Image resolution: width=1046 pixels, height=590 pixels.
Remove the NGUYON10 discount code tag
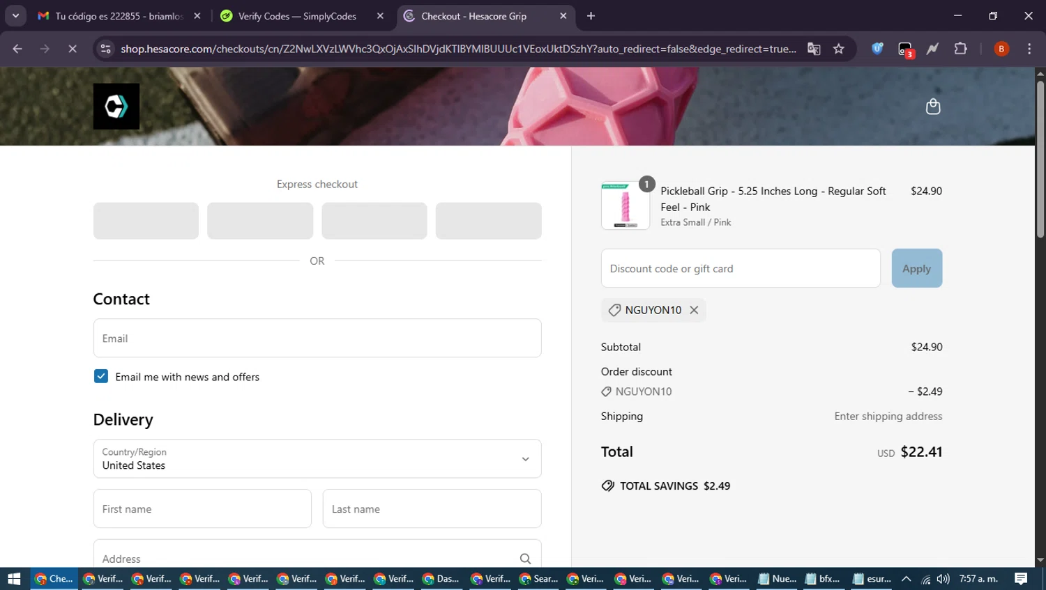pyautogui.click(x=694, y=310)
